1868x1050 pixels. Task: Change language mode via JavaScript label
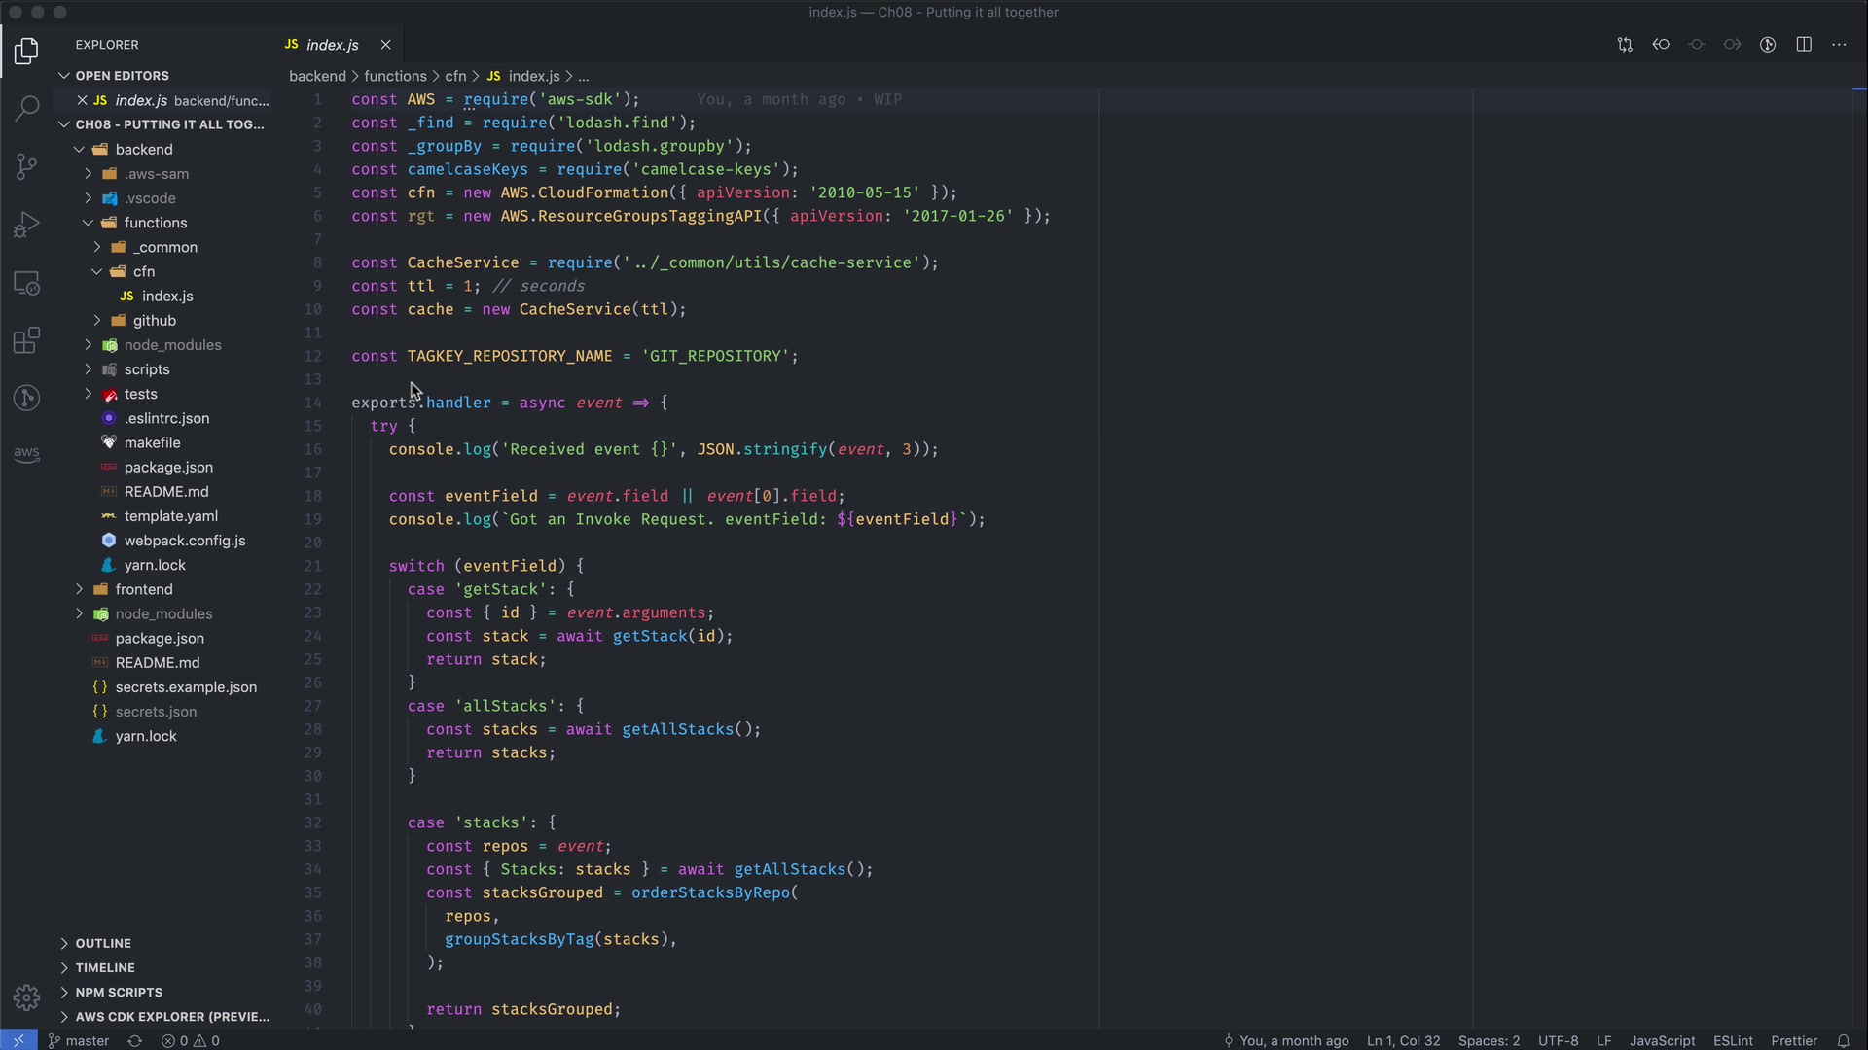1662,1040
